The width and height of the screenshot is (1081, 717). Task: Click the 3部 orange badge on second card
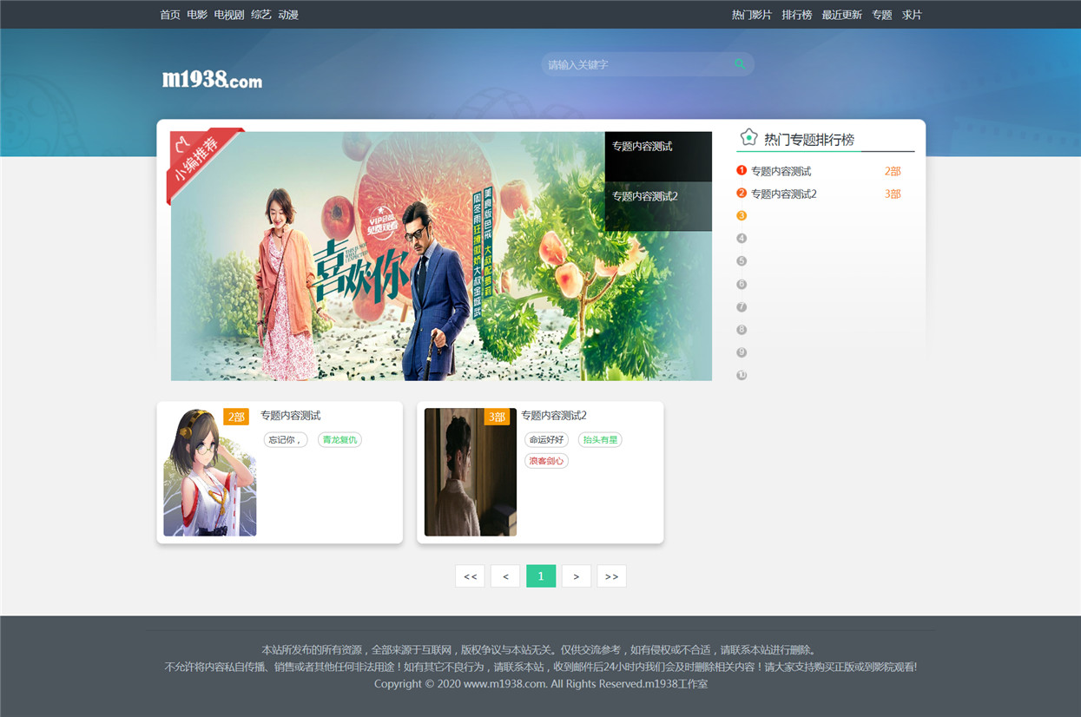(x=497, y=417)
